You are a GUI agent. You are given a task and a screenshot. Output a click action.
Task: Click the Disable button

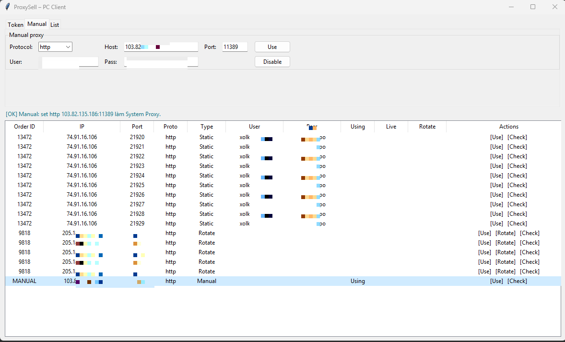[272, 61]
